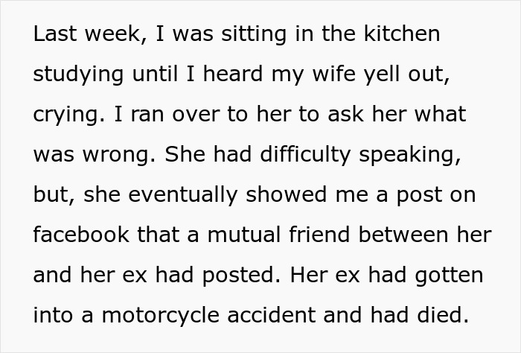521x353 pixels.
Task: Click on the word "showed"
Action: pos(285,195)
